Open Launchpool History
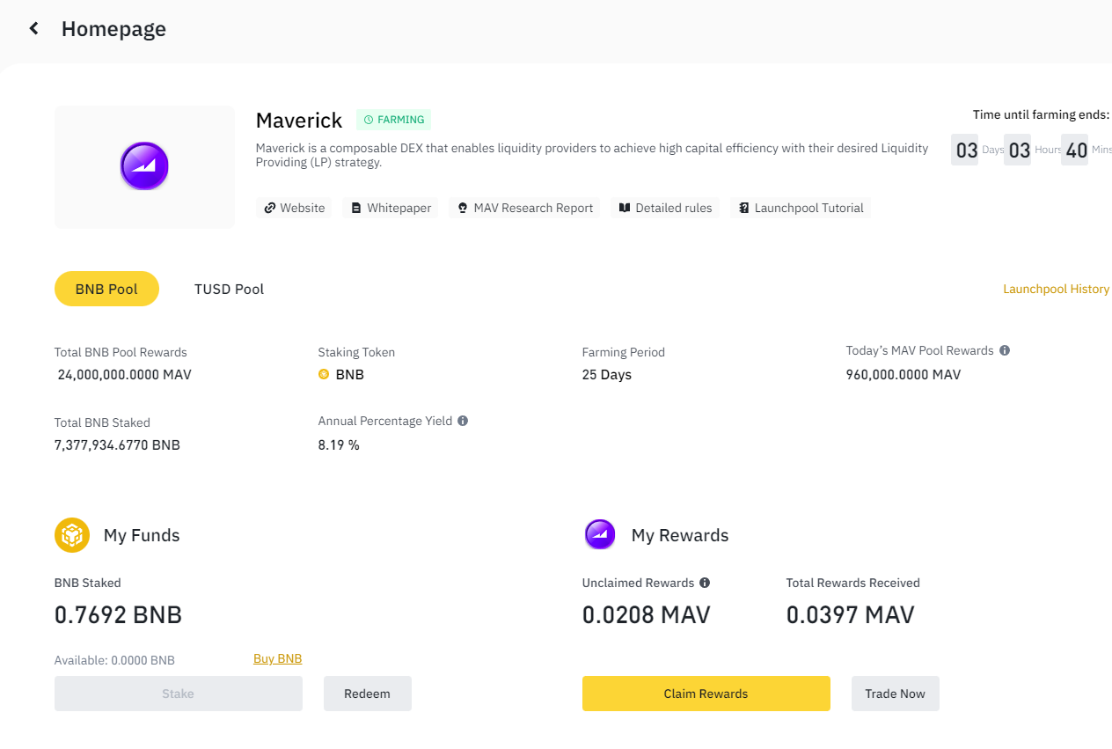Screen dimensions: 1112x749 [1056, 289]
